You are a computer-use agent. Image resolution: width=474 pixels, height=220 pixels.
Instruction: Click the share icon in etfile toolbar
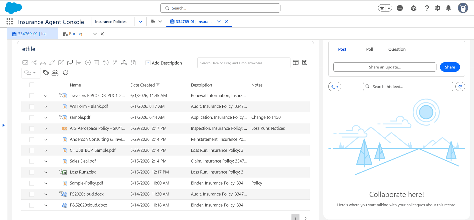coord(34,62)
